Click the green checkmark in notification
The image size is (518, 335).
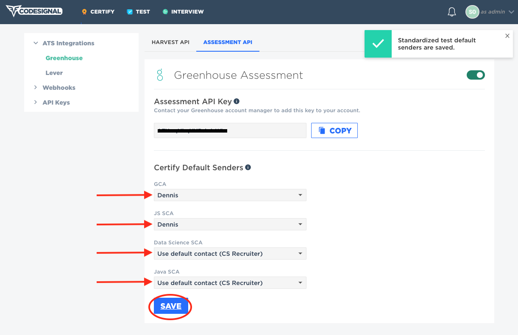point(378,44)
